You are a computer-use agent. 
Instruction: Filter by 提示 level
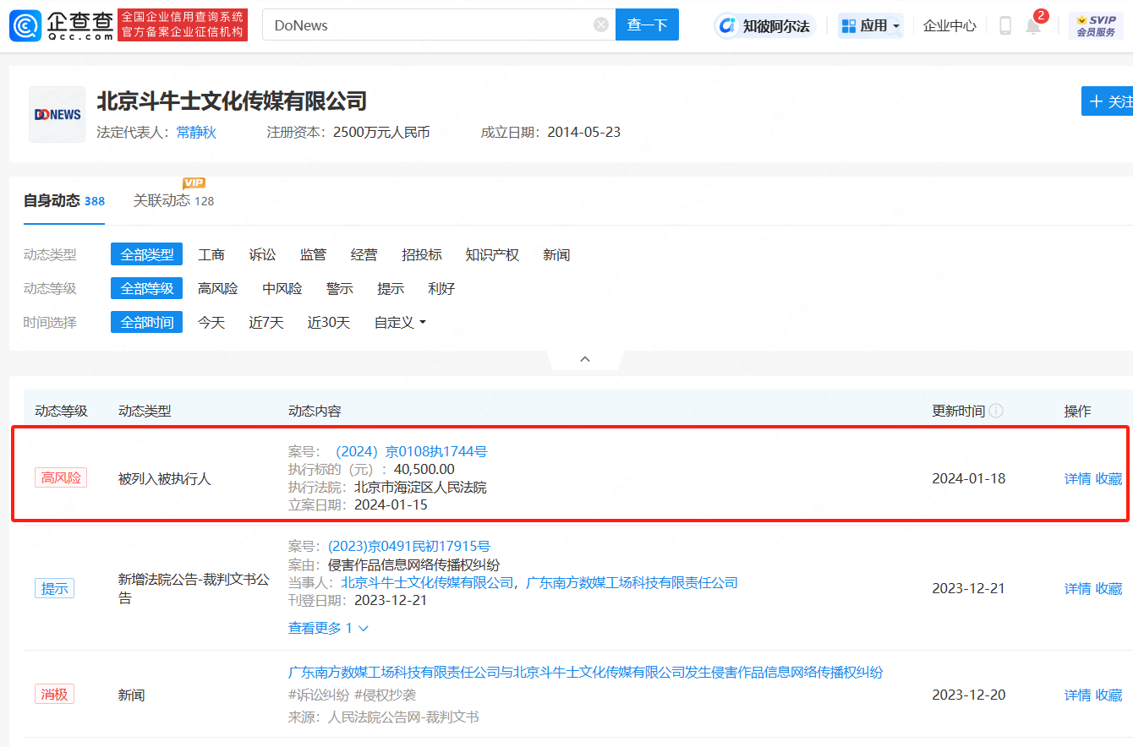pyautogui.click(x=391, y=288)
